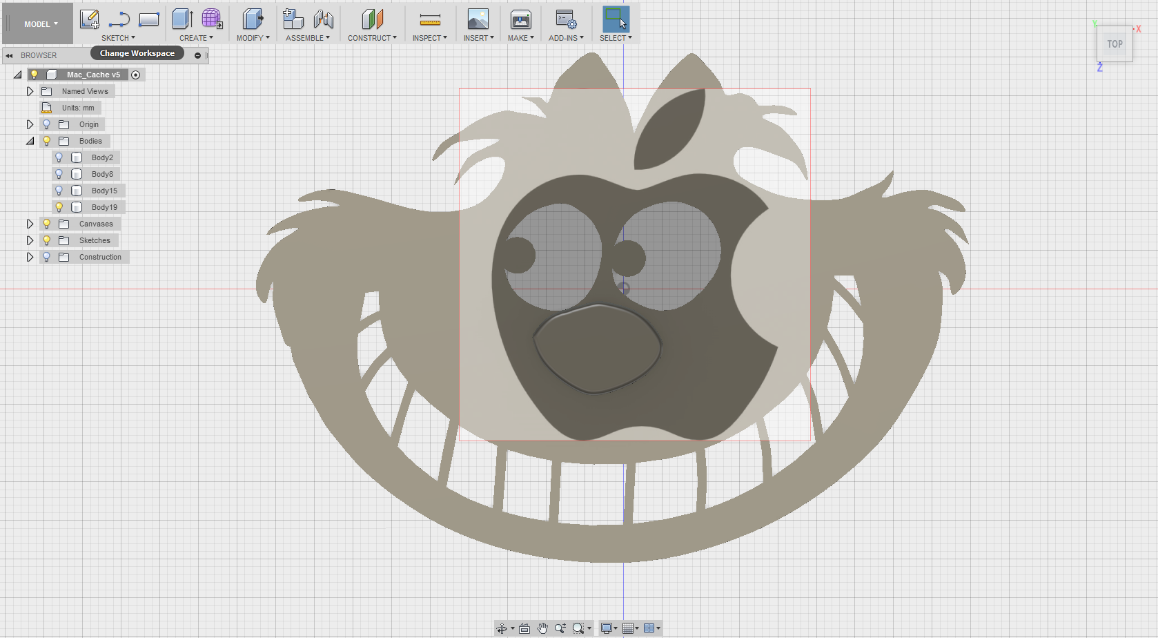
Task: Show Body2 using its light bulb
Action: (x=59, y=157)
